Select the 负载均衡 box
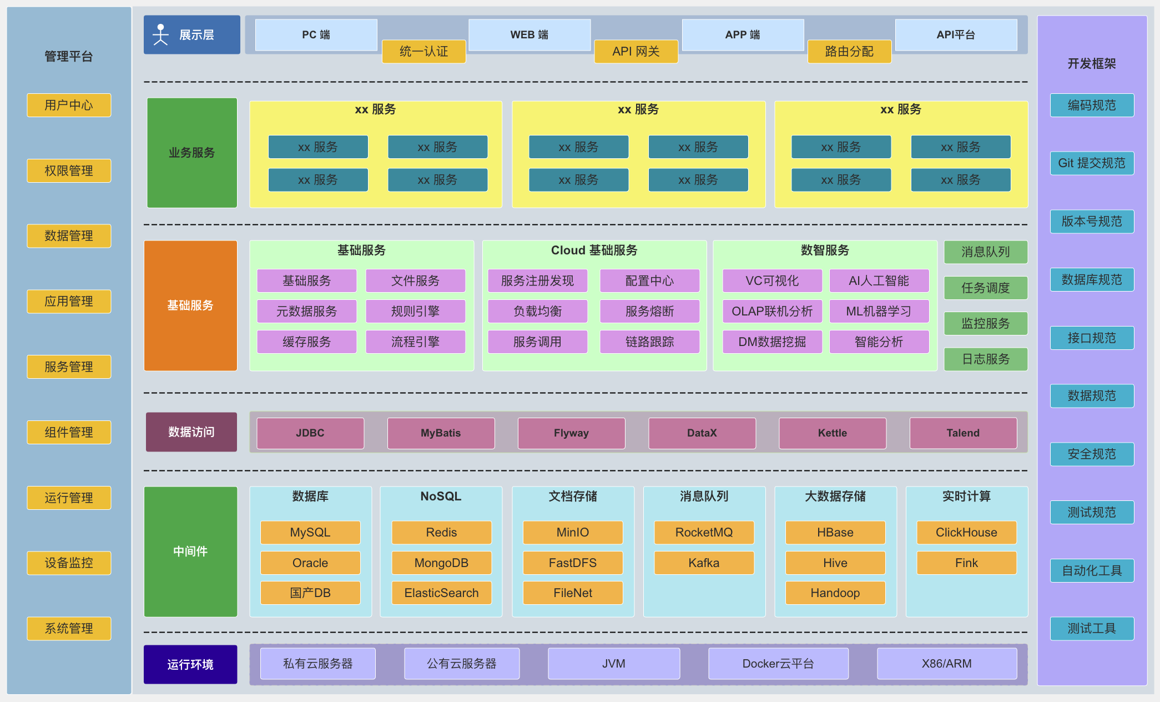 [x=538, y=312]
